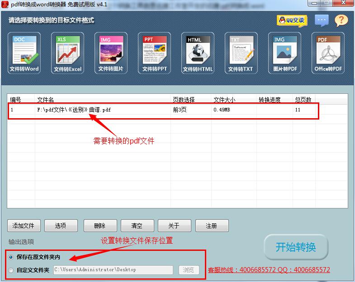Click the 添加文件 button
Image resolution: width=355 pixels, height=282 pixels.
click(24, 226)
